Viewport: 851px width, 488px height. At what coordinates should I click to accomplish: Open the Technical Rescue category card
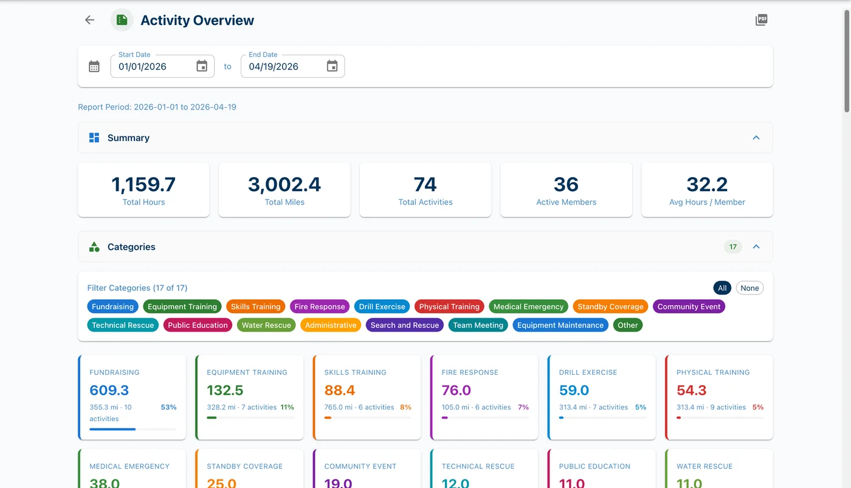[484, 469]
